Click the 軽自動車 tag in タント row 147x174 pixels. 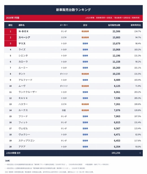pos(85,74)
